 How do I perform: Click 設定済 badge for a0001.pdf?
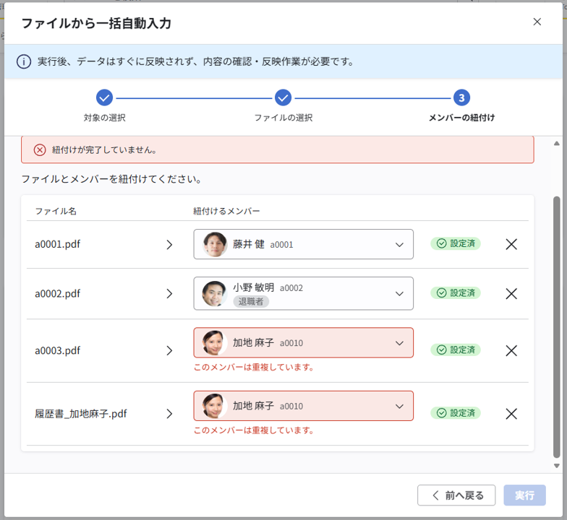456,244
